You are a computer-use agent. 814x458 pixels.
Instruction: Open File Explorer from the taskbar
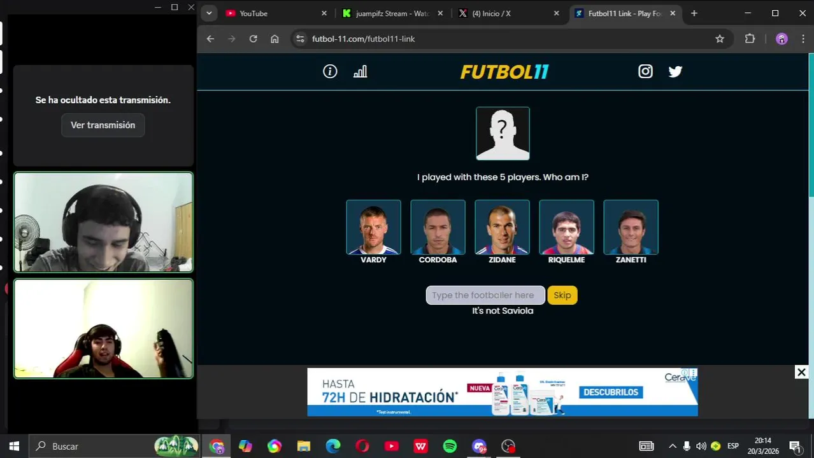(x=304, y=447)
